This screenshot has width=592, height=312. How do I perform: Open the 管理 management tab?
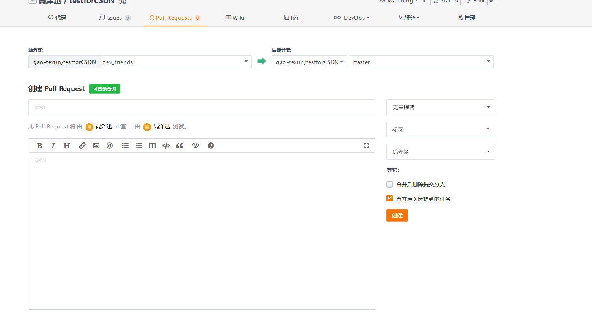pyautogui.click(x=467, y=18)
